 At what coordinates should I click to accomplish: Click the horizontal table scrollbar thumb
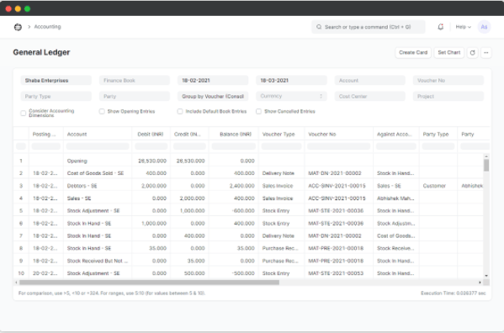(149, 283)
